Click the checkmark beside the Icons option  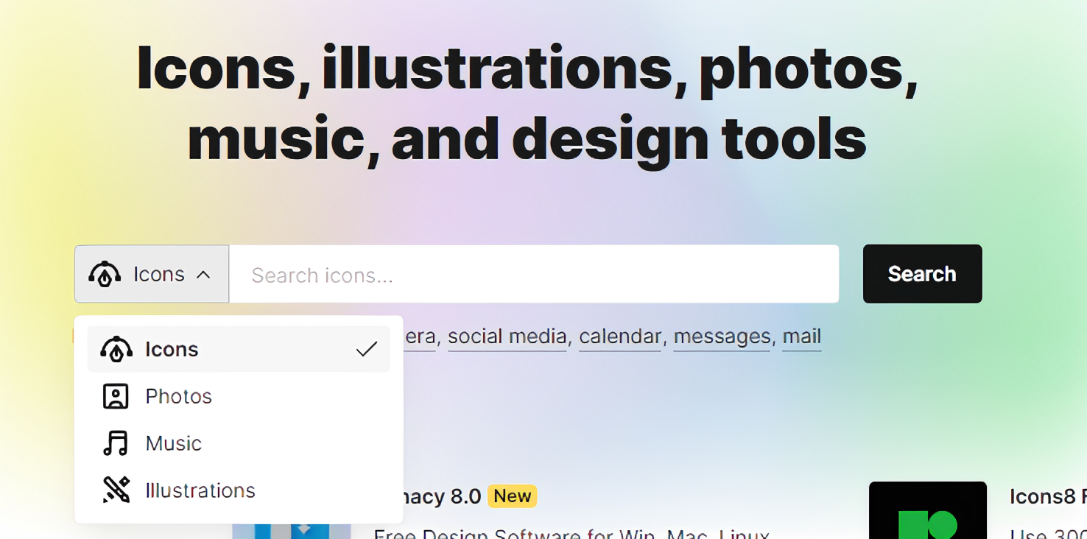(x=367, y=349)
